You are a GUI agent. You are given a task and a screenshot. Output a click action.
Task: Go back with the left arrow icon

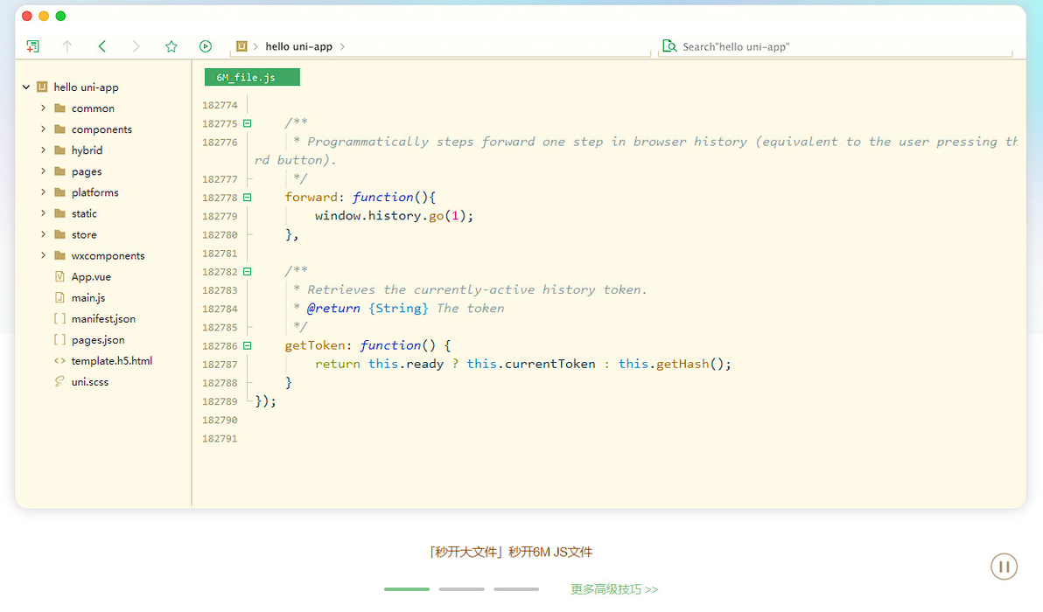click(x=101, y=46)
